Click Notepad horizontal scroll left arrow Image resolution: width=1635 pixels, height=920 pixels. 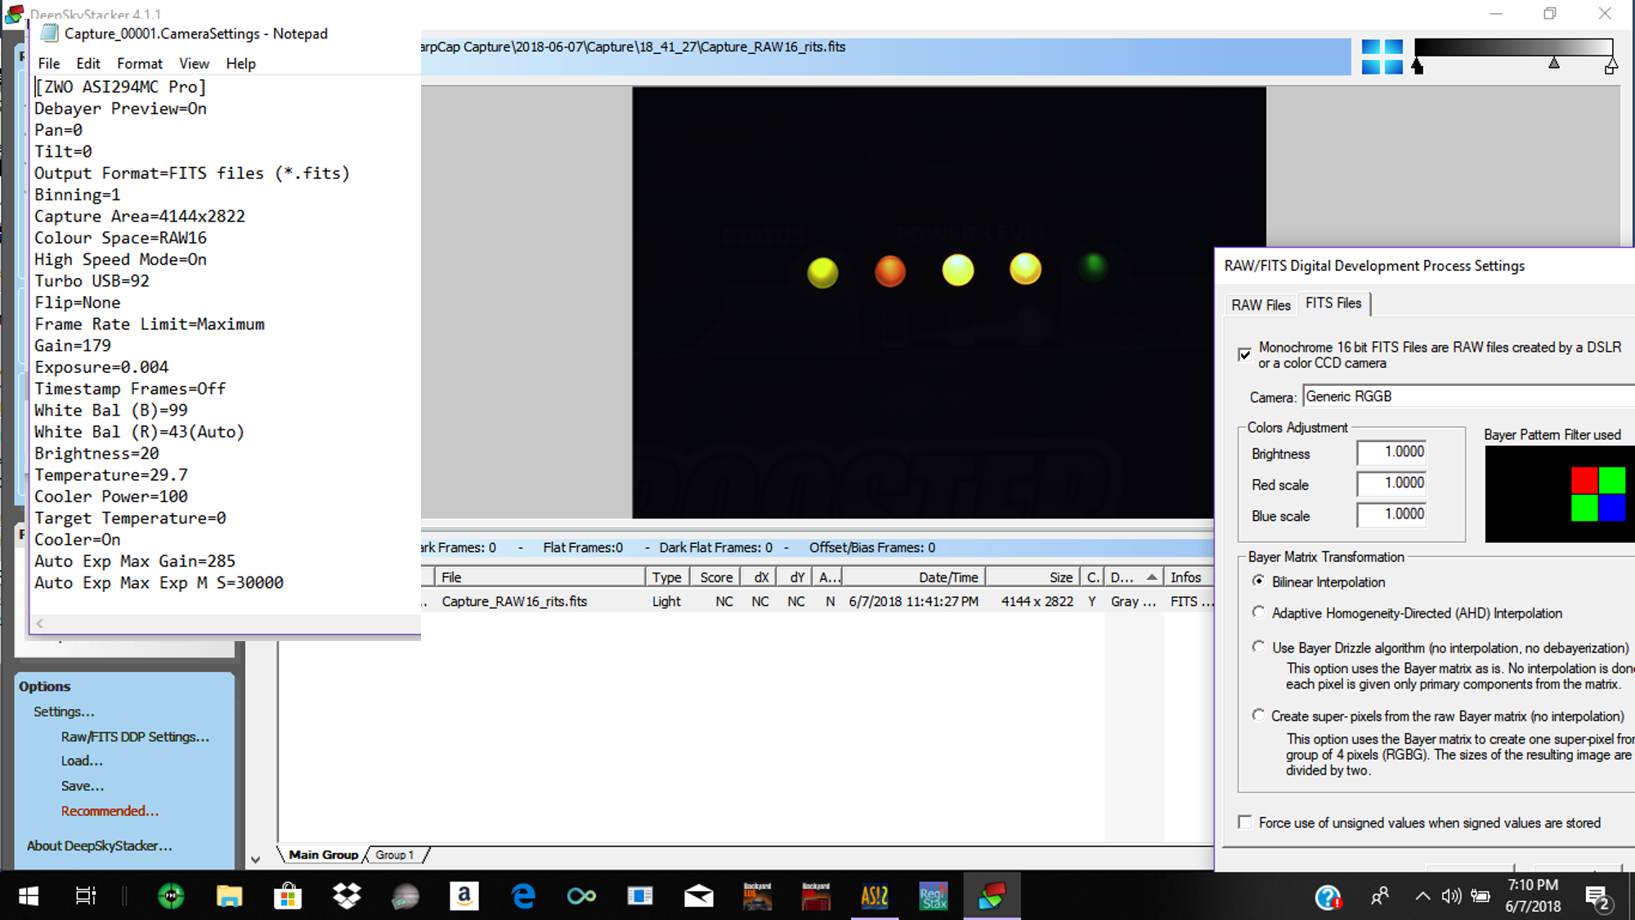coord(39,624)
